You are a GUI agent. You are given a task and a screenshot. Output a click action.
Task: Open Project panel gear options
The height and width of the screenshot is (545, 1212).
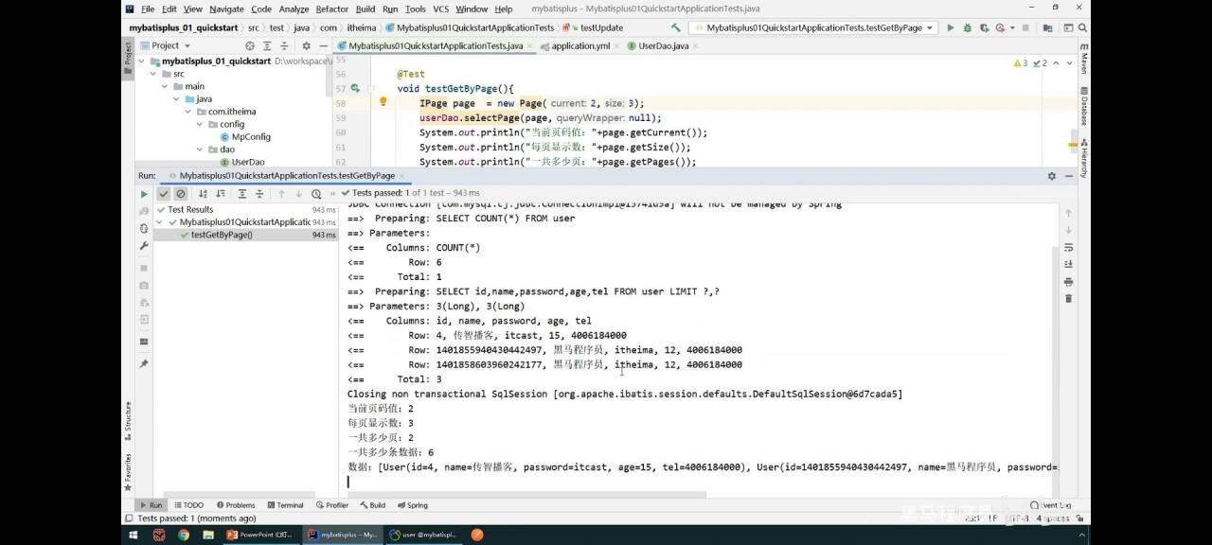pos(306,45)
